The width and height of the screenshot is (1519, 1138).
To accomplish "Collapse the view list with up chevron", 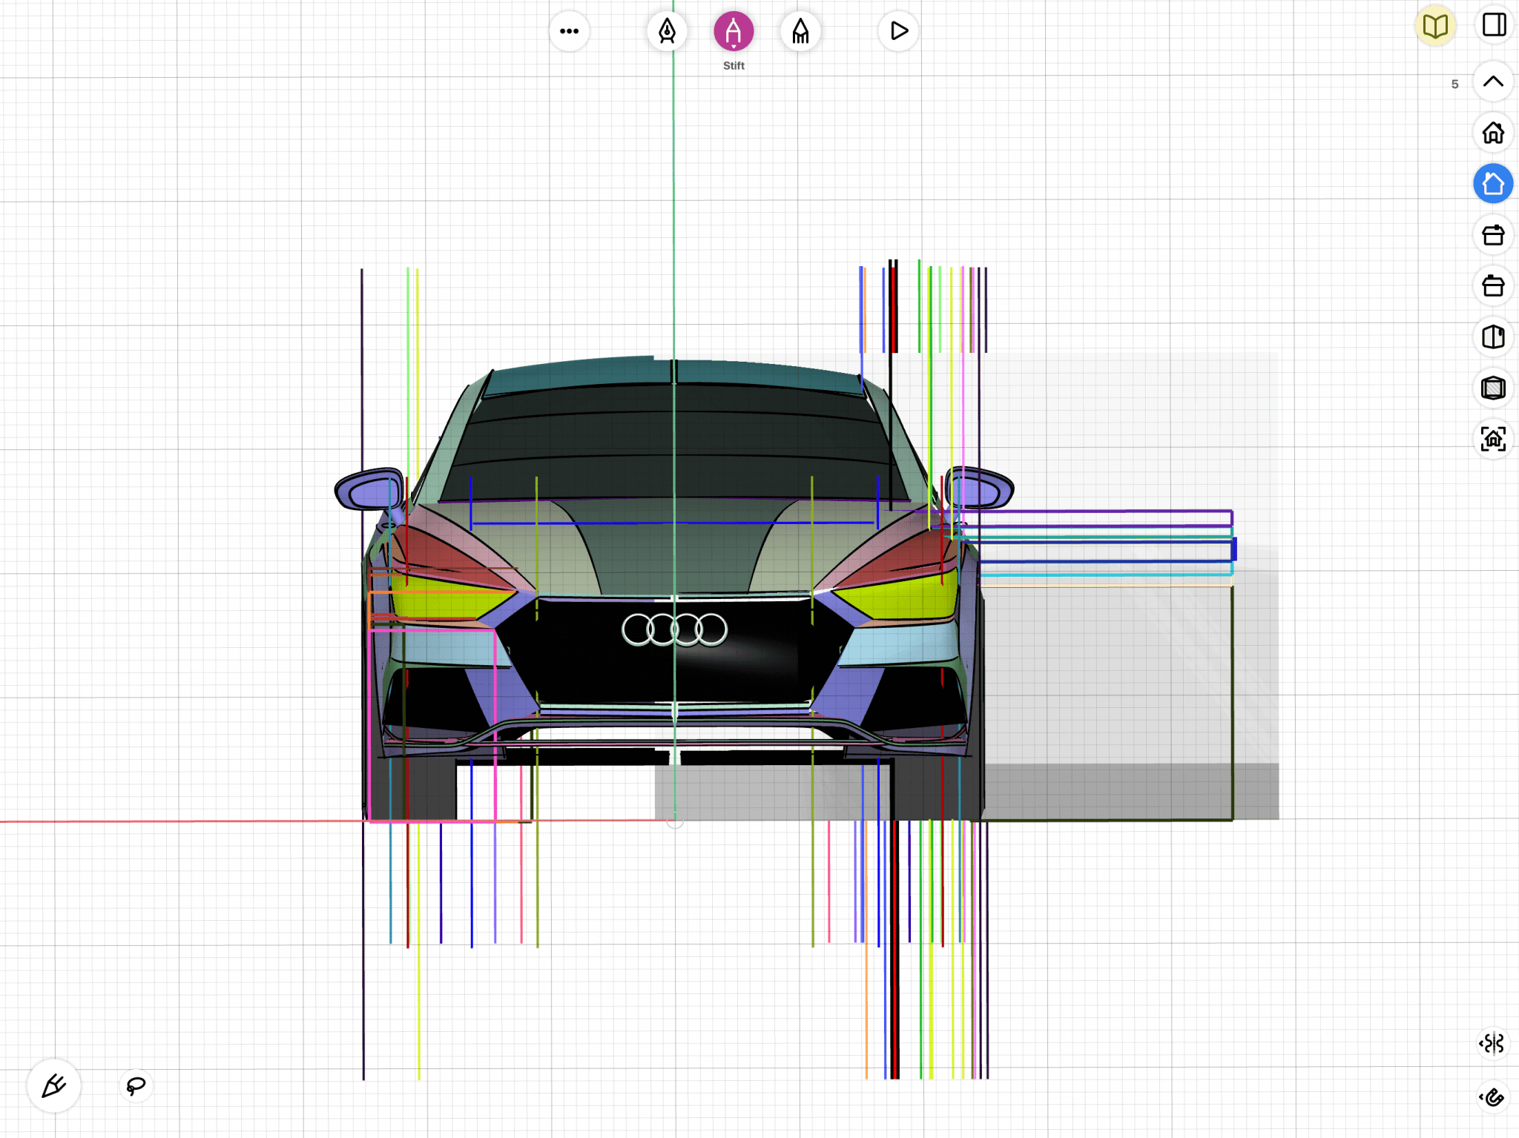I will (1493, 82).
